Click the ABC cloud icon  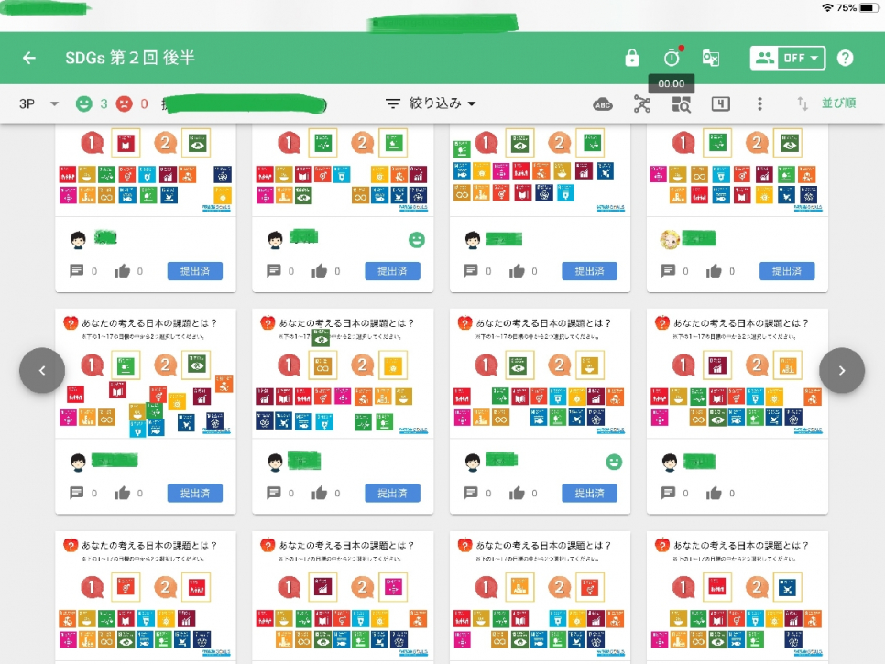[x=603, y=104]
